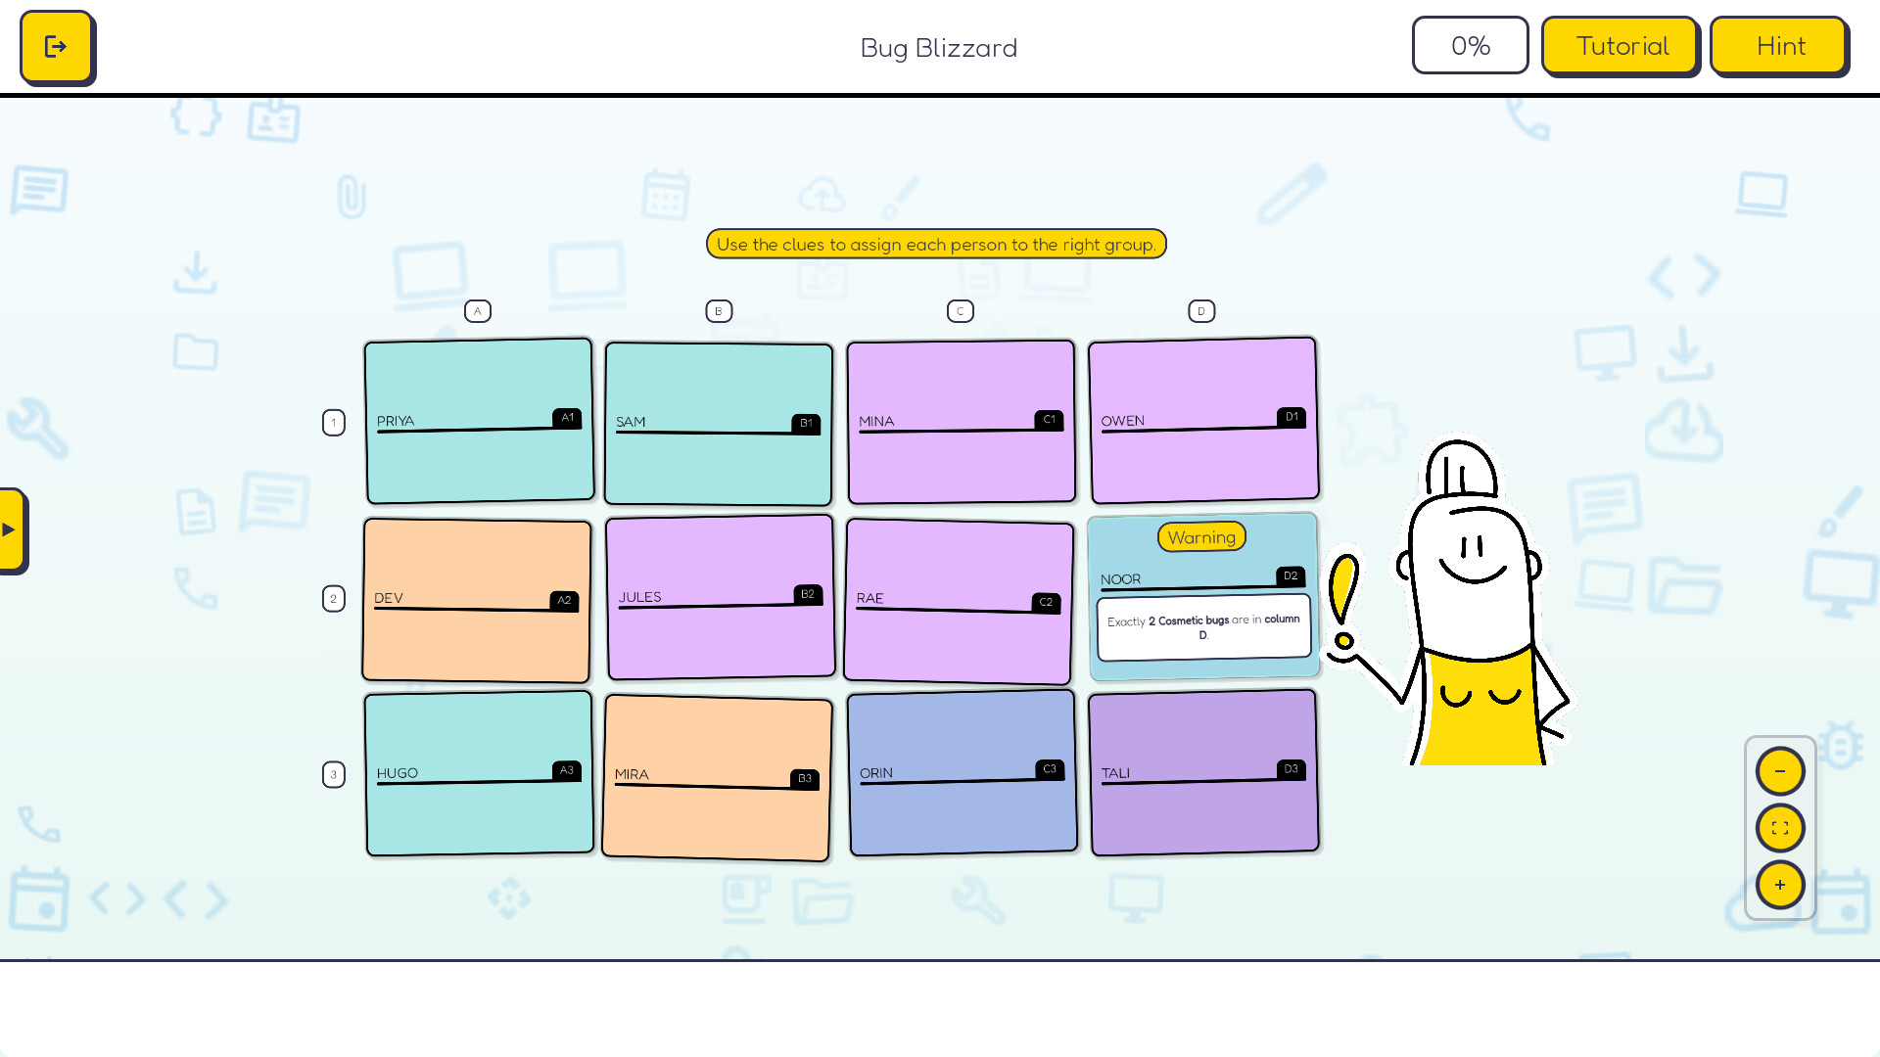Click the 0% progress indicator

(1470, 45)
